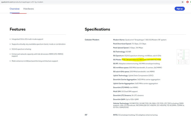Click the Features heading
Image resolution: width=191 pixels, height=116 pixels.
(x=18, y=29)
